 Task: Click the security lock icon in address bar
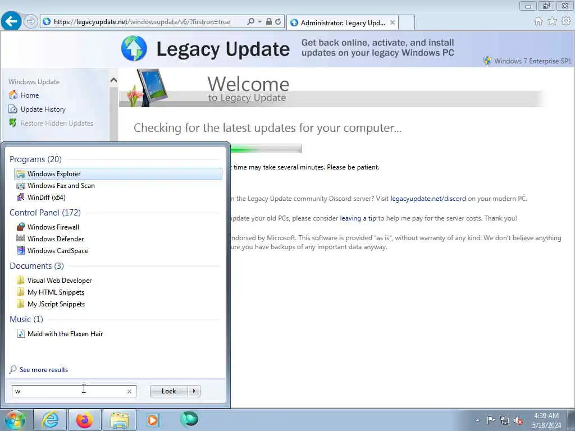tap(269, 22)
